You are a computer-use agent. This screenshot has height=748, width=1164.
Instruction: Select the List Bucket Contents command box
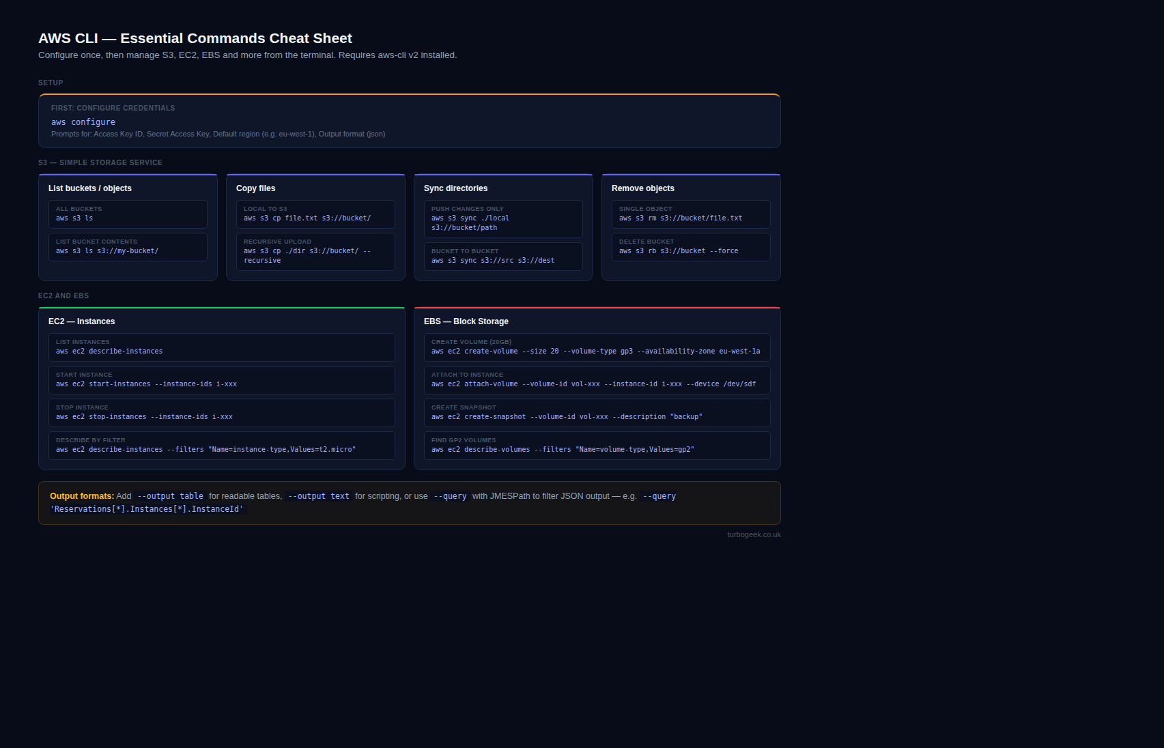(128, 247)
